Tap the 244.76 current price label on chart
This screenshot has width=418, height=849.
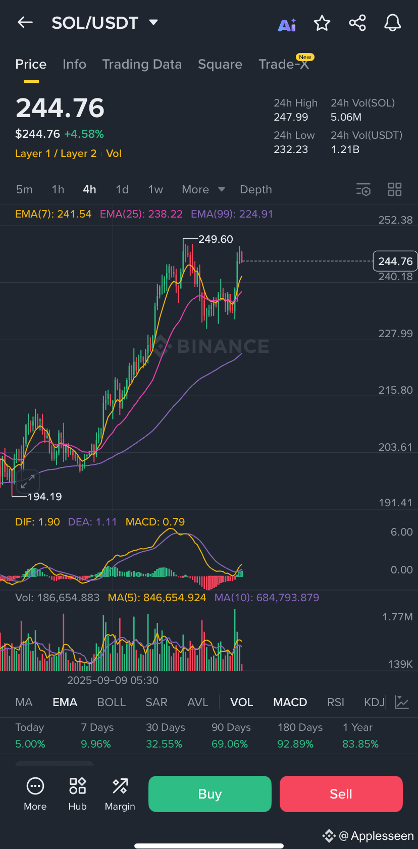(395, 261)
